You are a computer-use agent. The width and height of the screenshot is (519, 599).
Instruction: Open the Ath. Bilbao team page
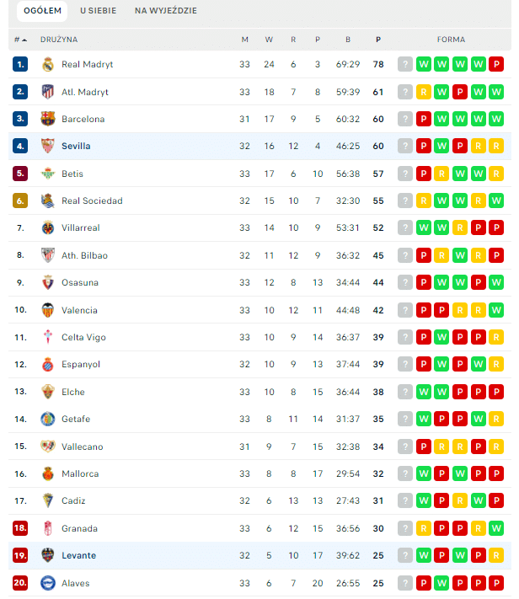(84, 255)
